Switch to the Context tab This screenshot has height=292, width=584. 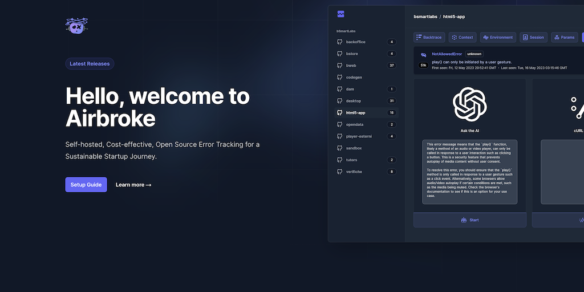coord(462,38)
